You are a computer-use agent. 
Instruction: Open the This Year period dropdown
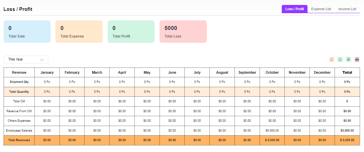(26, 60)
